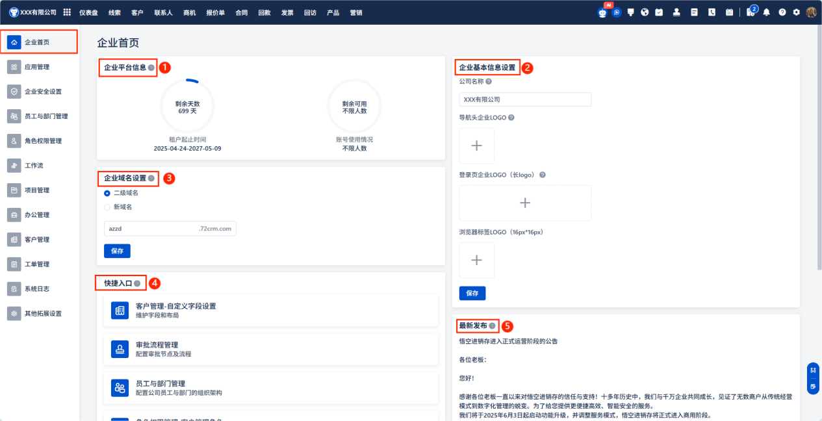Click the 公司名称 input field

click(x=525, y=99)
